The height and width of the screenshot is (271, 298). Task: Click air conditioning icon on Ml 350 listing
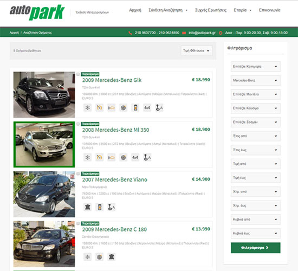(x=87, y=157)
